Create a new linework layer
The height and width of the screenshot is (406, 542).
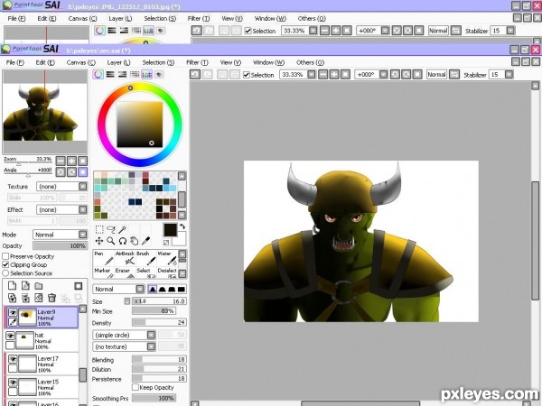pos(25,285)
